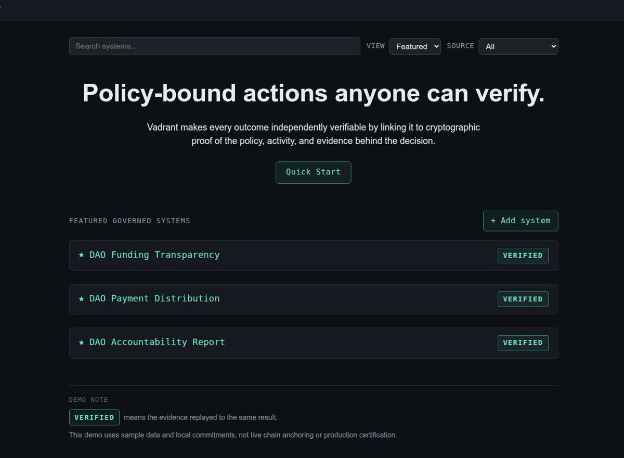Click star icon beside DAO Payment Distribution

(81, 299)
